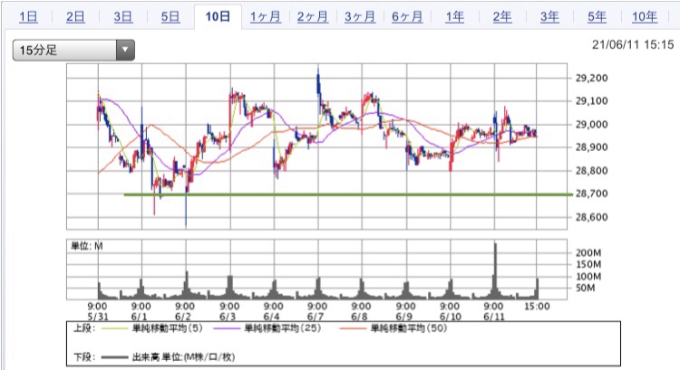Switch to the 2日 period tab
The width and height of the screenshot is (680, 370).
pyautogui.click(x=75, y=17)
